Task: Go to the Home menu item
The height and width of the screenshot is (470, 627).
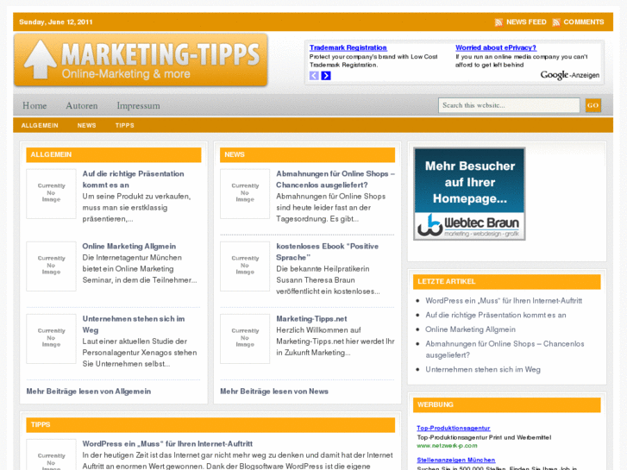Action: pos(34,105)
